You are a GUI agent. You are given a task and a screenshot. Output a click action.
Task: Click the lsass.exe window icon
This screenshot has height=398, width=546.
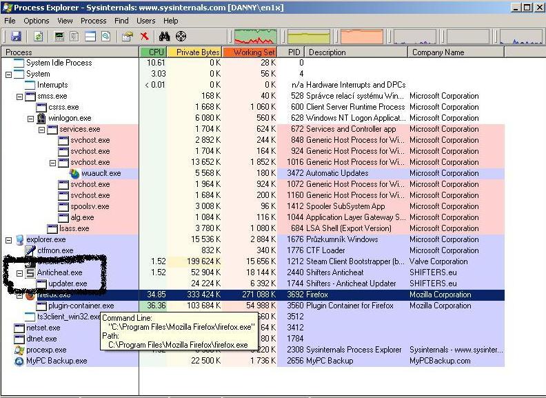[x=52, y=228]
